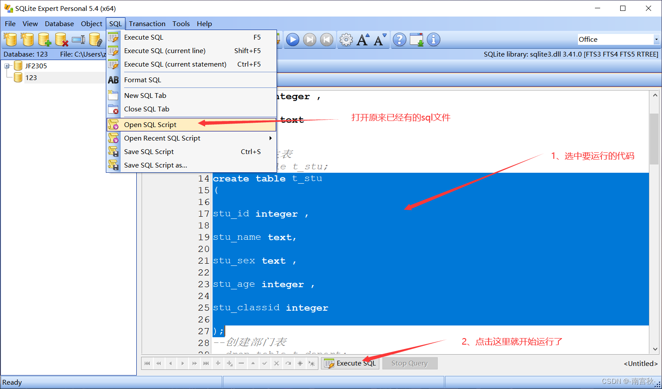Open an existing database
This screenshot has height=389, width=662.
27,39
